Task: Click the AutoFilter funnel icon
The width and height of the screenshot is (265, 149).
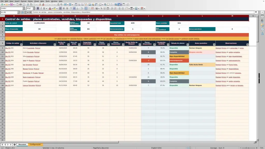Action: (86, 5)
